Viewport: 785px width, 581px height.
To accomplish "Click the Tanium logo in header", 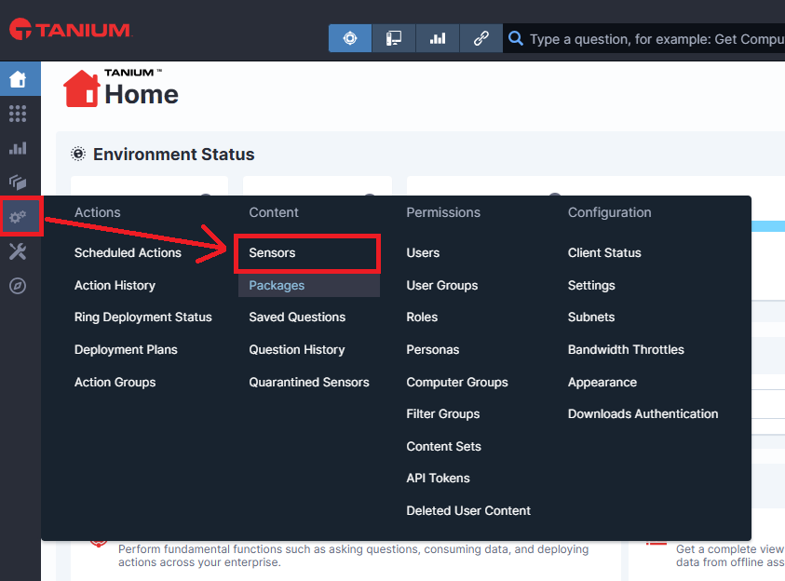I will point(71,29).
